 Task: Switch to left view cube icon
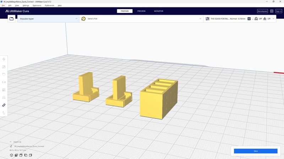click(26, 155)
